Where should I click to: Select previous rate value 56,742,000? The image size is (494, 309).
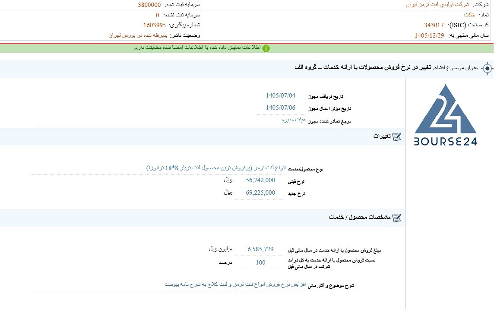(x=260, y=180)
